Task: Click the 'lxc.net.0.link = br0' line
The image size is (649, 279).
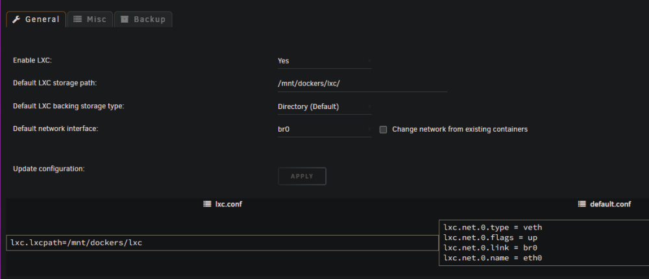Action: tap(490, 248)
